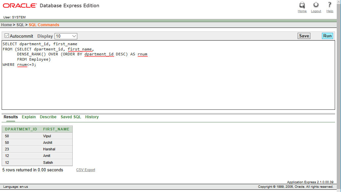Click the User: SYSTEM label
The image size is (341, 192).
pyautogui.click(x=14, y=17)
